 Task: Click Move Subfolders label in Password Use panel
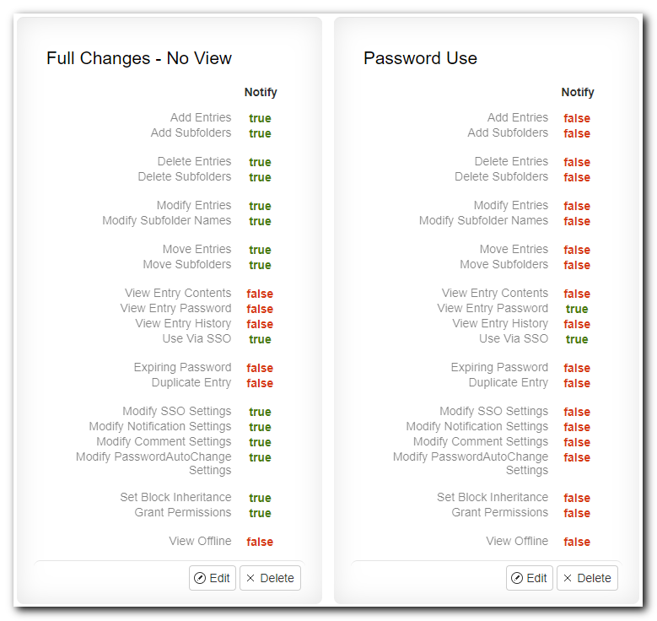coord(504,265)
